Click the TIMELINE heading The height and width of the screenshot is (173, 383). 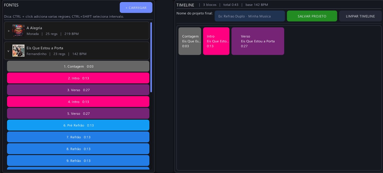tap(185, 5)
